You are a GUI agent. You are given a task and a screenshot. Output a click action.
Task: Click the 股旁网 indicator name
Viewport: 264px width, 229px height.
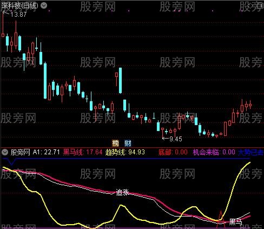point(20,152)
